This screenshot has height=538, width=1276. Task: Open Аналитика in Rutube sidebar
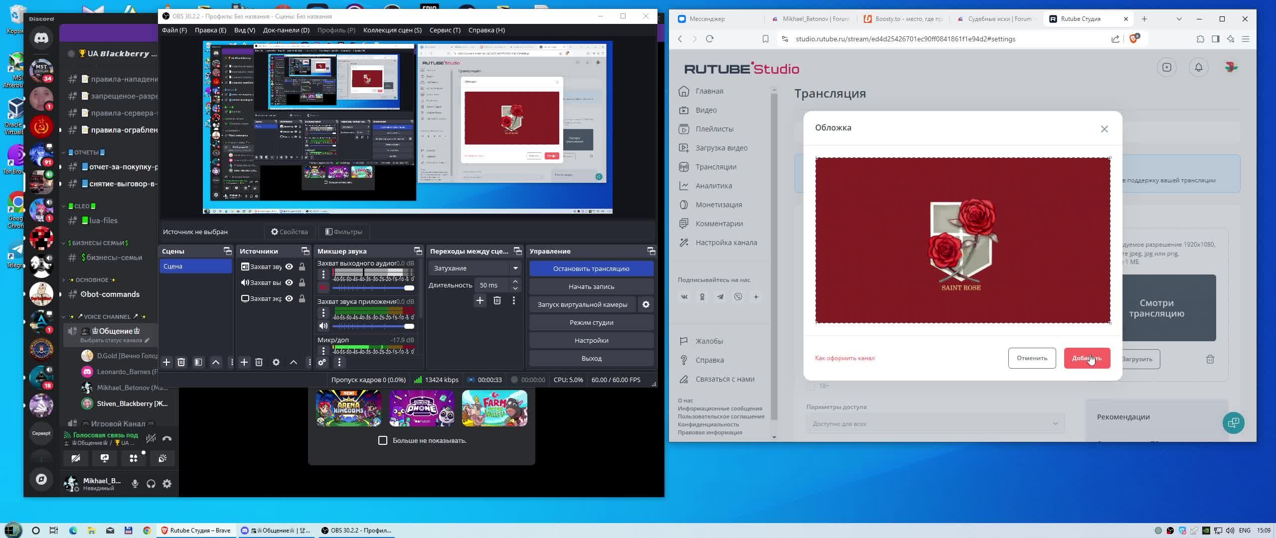[x=714, y=186]
